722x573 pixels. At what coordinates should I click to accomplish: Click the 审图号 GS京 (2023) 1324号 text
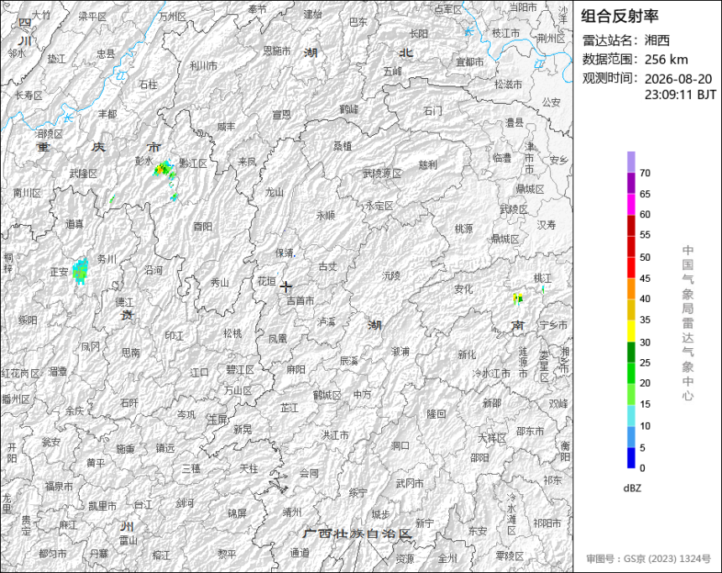point(648,559)
